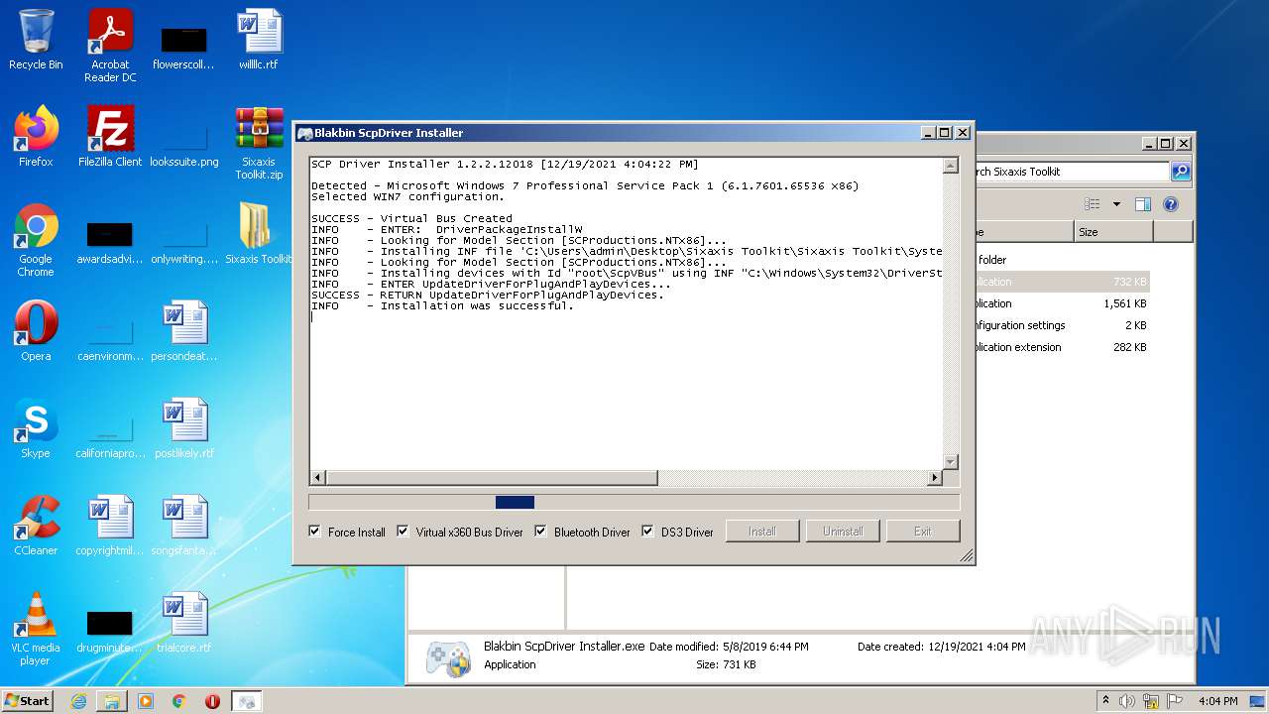This screenshot has height=714, width=1269.
Task: Launch Skype from the desktop
Action: 36,428
